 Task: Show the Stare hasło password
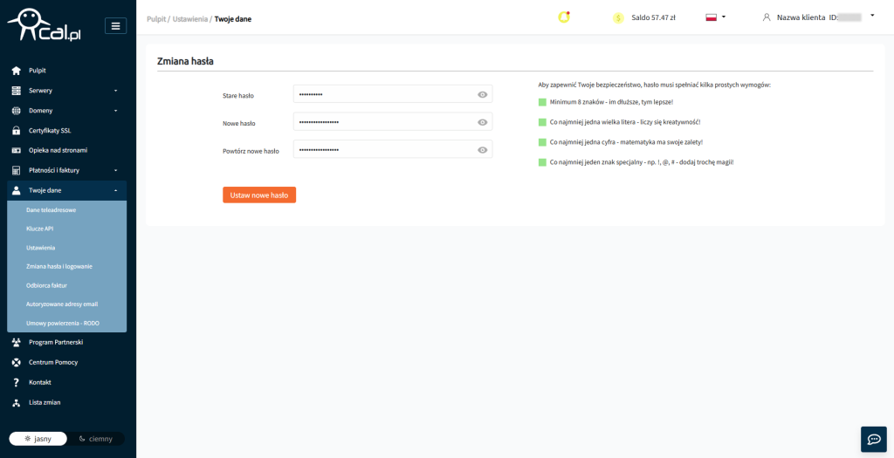(482, 94)
